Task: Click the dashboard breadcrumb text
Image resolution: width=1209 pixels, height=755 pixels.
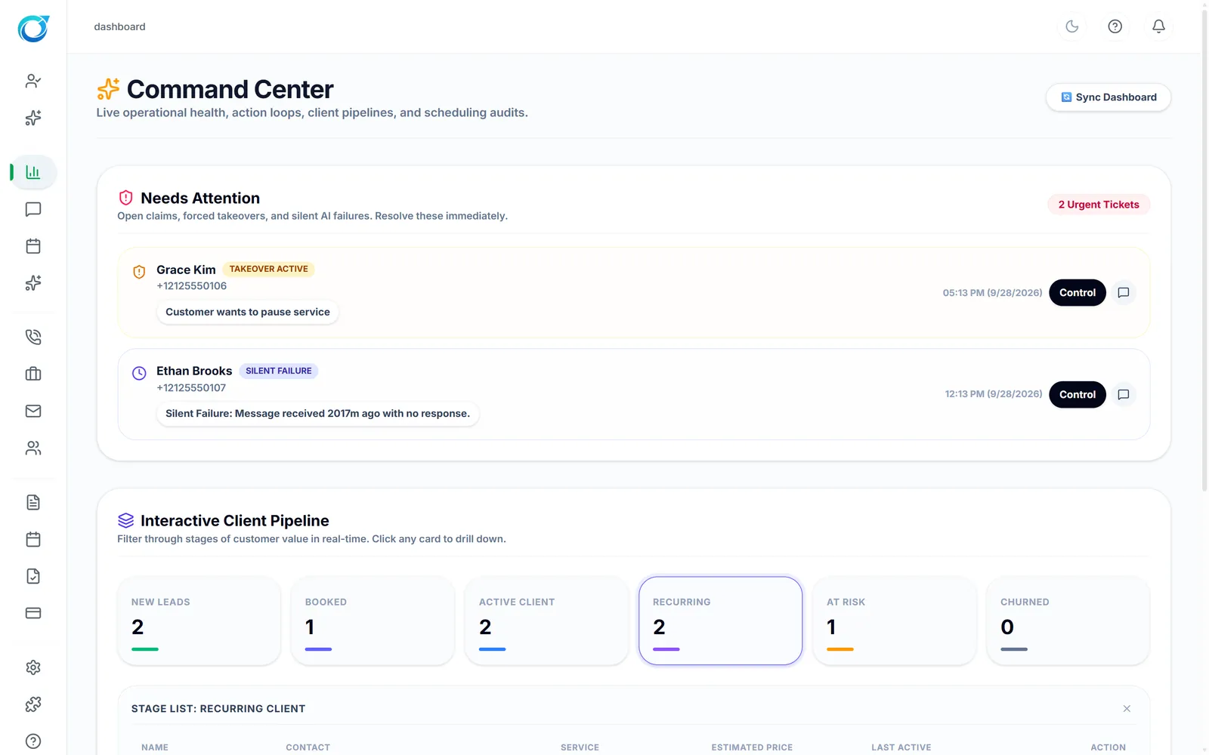Action: [x=119, y=26]
